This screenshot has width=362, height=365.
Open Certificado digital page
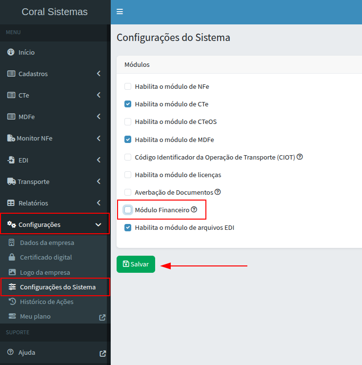click(x=46, y=257)
